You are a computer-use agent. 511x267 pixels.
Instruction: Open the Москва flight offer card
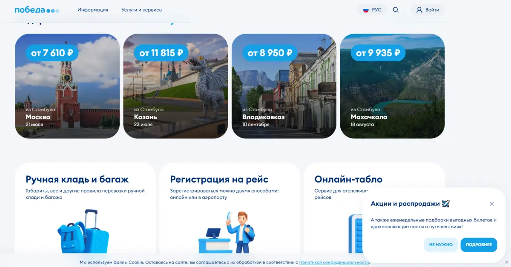(67, 86)
